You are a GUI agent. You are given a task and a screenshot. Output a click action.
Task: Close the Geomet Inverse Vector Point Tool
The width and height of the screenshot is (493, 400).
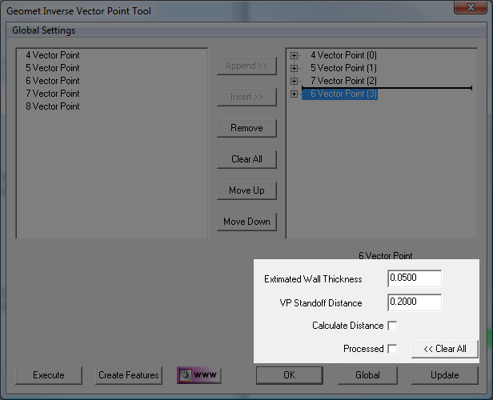471,7
